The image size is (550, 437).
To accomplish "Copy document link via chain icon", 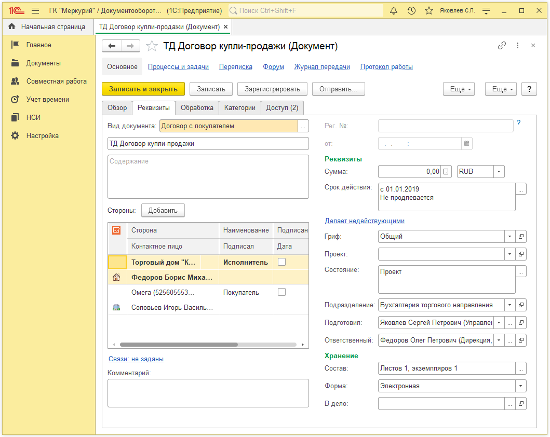I will tap(502, 46).
